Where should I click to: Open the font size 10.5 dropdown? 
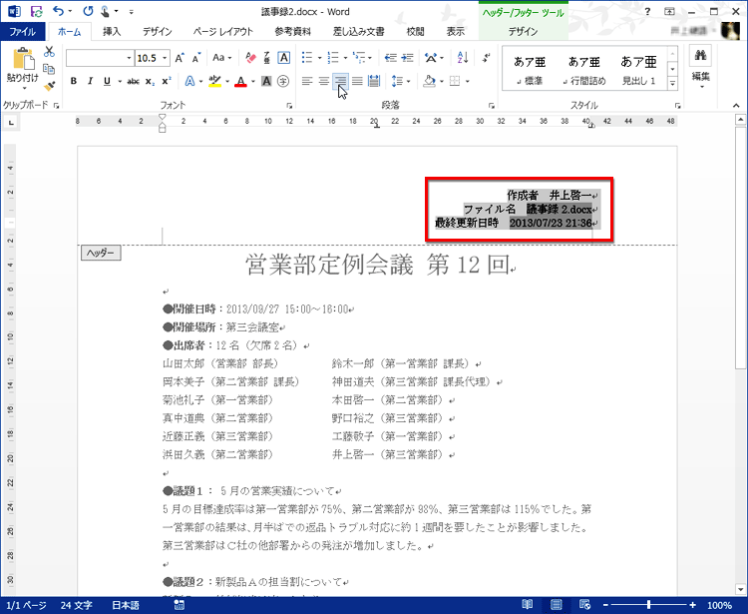click(x=165, y=58)
